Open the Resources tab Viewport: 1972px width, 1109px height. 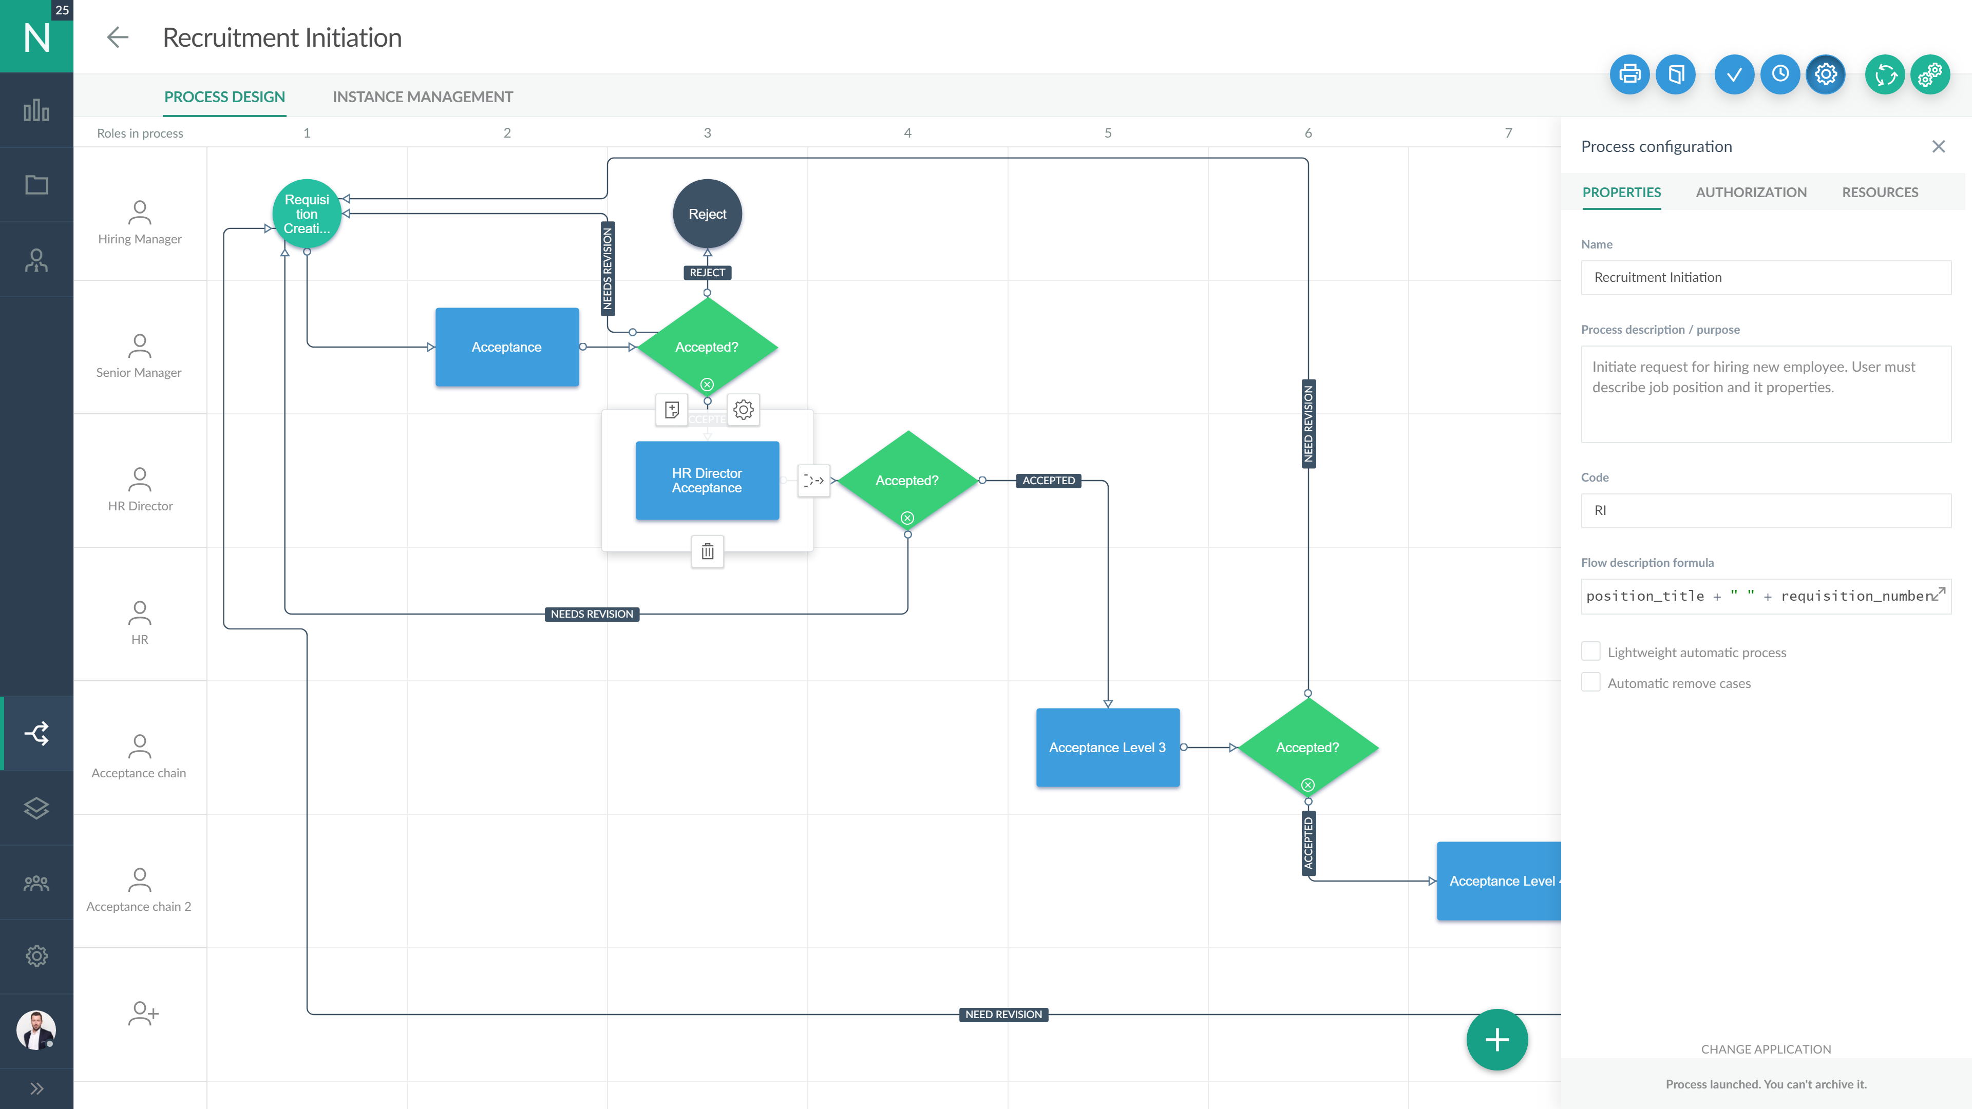tap(1880, 192)
